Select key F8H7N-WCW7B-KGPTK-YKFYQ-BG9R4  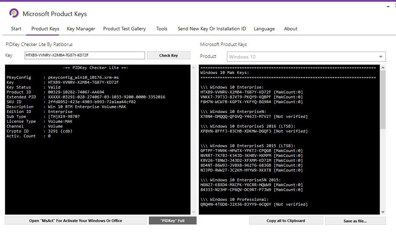pos(236,102)
